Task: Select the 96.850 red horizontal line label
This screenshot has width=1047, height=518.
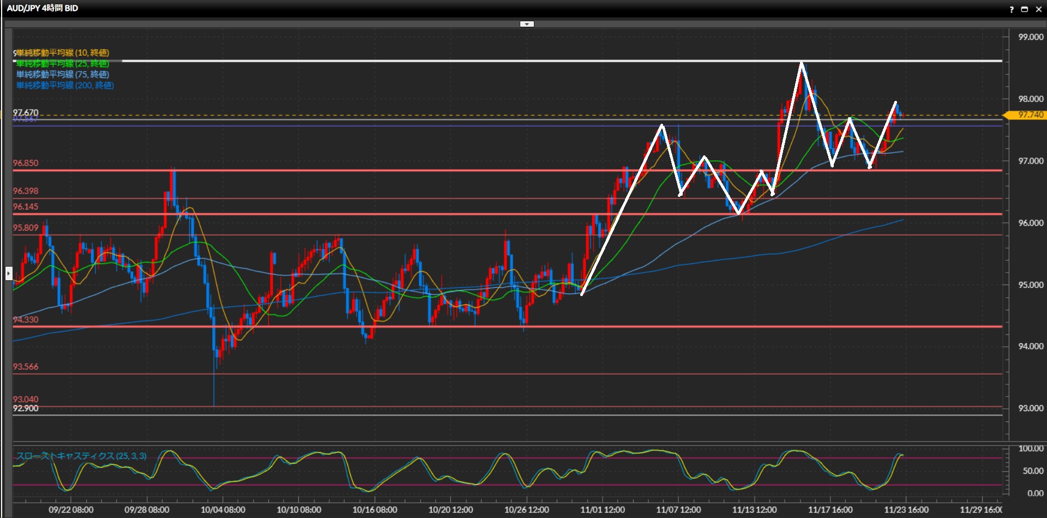Action: (26, 163)
